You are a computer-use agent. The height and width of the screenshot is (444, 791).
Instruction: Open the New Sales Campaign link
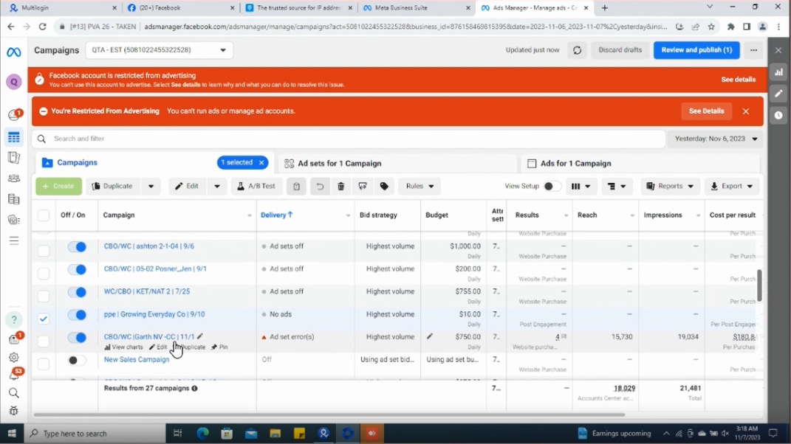137,360
